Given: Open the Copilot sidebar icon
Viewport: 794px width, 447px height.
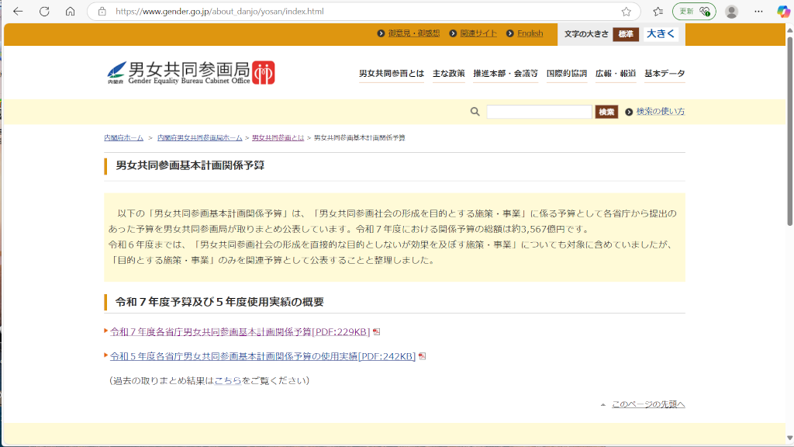Looking at the screenshot, I should tap(783, 12).
